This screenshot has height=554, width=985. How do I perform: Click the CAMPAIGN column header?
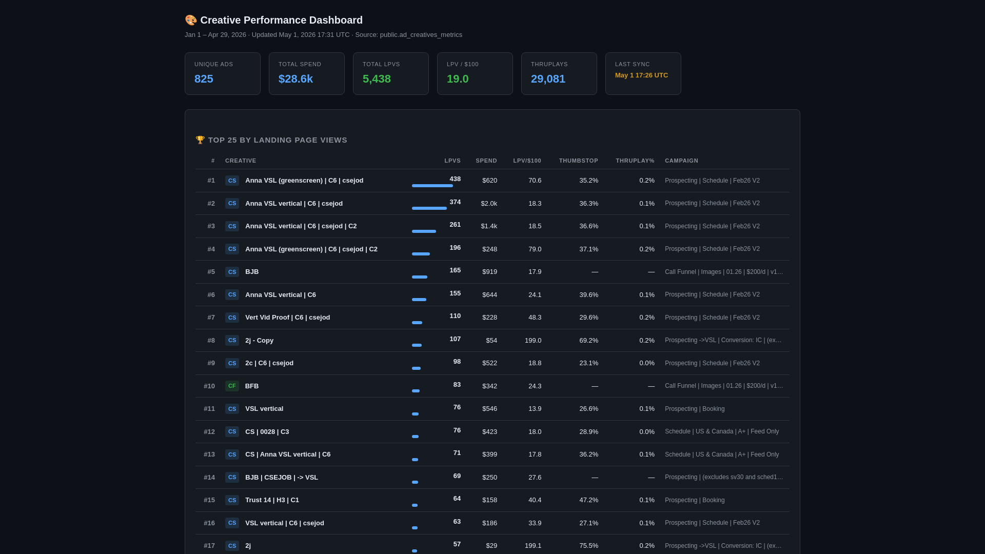click(x=681, y=161)
